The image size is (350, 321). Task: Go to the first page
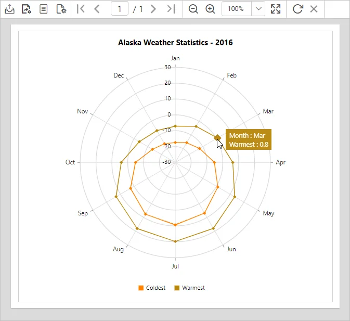pyautogui.click(x=81, y=9)
